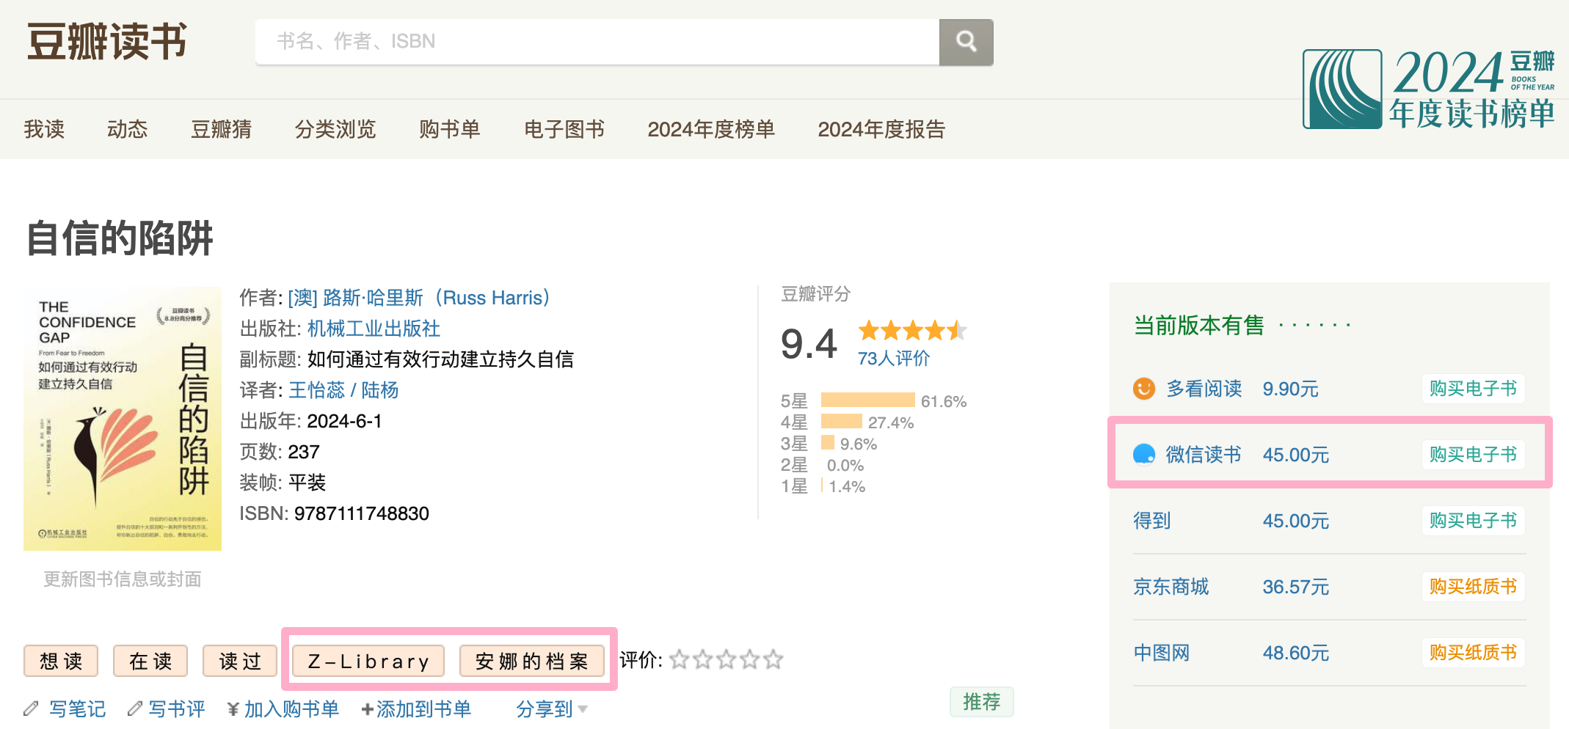Click the pencil icon beside 写书评
Viewport: 1569px width, 729px height.
[x=134, y=708]
